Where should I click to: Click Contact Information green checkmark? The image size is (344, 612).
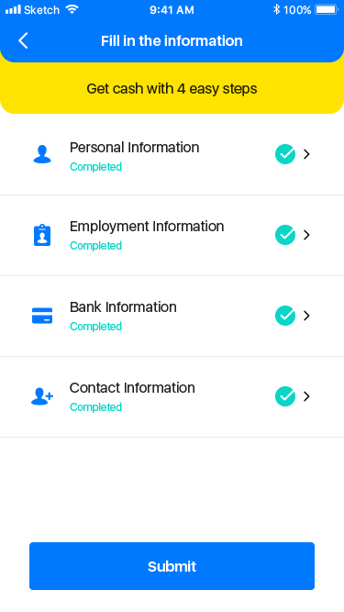click(285, 396)
